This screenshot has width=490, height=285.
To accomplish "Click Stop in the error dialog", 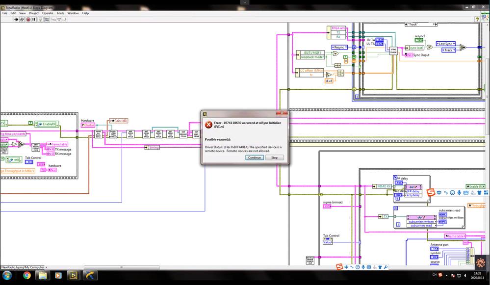I will (274, 157).
